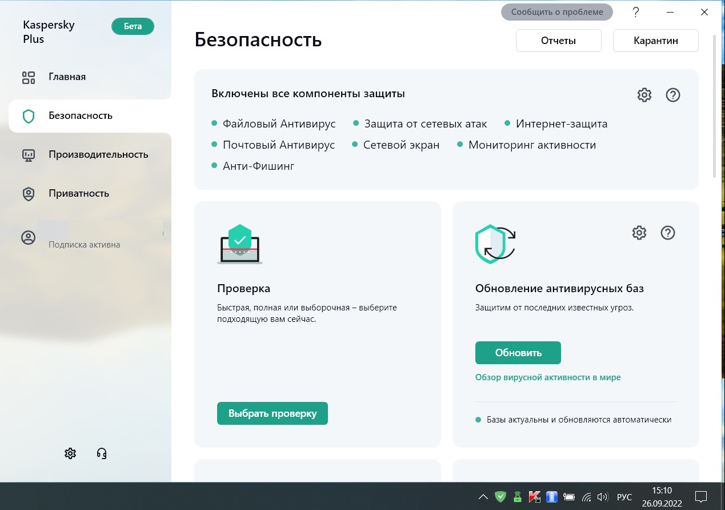Click Выбрать проверку button
725x510 pixels.
coord(273,413)
